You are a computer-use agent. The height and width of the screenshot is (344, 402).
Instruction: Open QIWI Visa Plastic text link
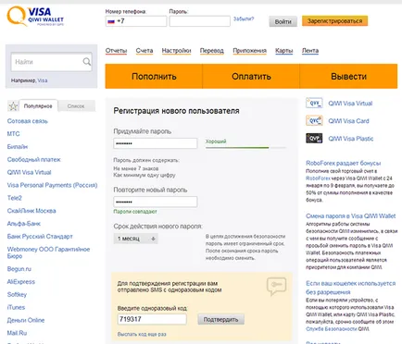[351, 139]
